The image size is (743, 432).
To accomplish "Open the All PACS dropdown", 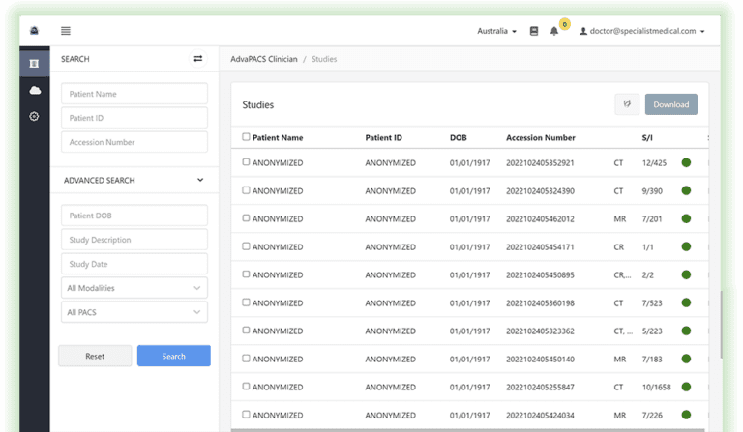I will [134, 312].
